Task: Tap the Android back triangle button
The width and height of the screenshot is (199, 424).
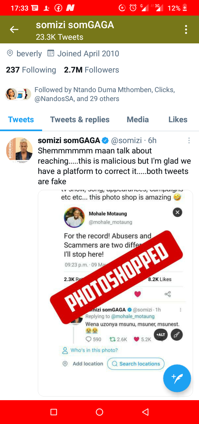Action: point(145,412)
